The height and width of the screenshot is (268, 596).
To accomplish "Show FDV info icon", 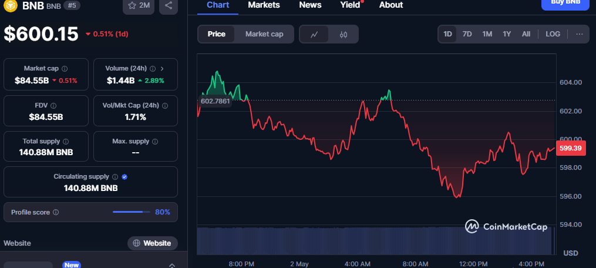I will pos(53,105).
